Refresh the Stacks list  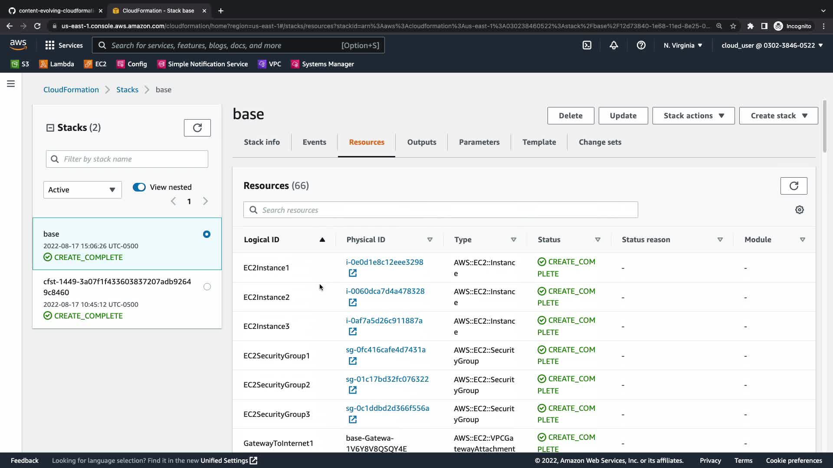pos(197,128)
